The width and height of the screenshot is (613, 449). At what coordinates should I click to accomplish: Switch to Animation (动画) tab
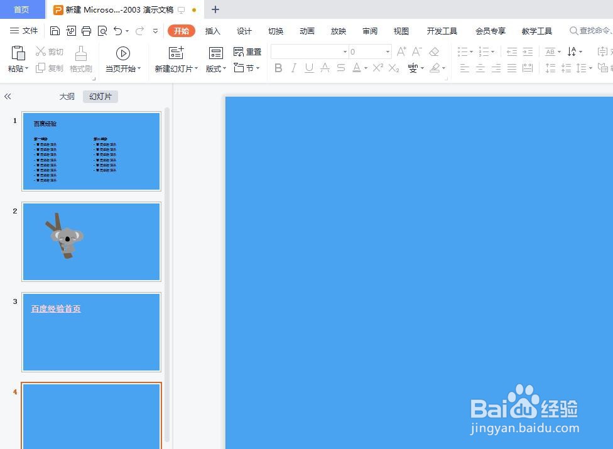(307, 31)
